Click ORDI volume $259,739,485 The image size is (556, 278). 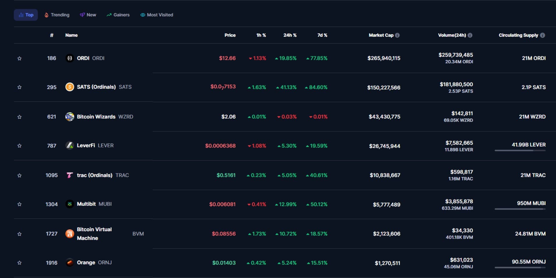pos(456,55)
